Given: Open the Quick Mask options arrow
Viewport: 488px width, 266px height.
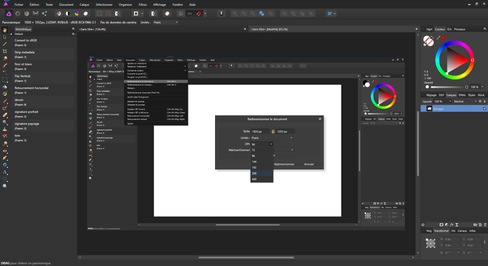Looking at the screenshot, I should [x=142, y=14].
